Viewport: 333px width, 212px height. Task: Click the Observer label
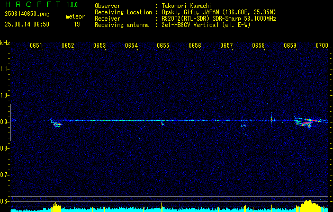107,6
